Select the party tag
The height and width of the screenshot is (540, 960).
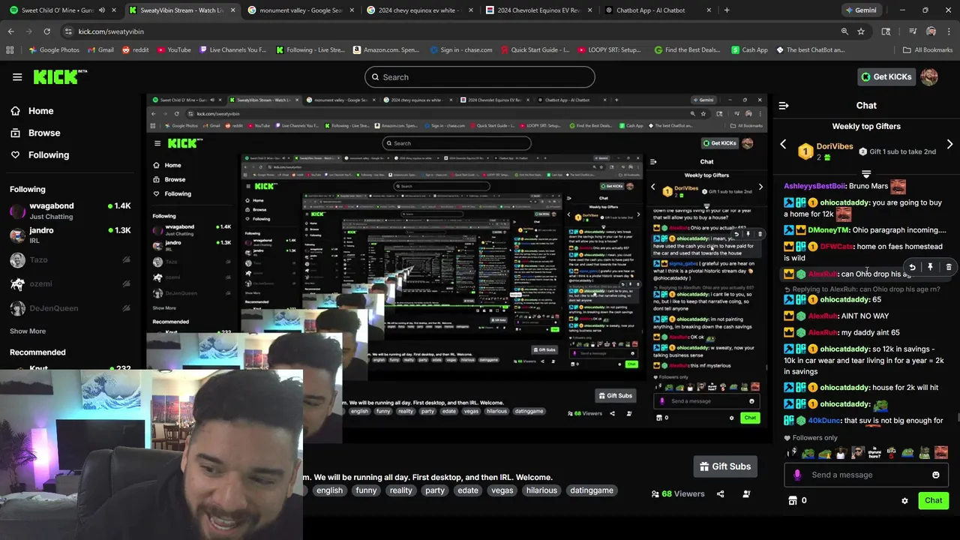pos(435,490)
